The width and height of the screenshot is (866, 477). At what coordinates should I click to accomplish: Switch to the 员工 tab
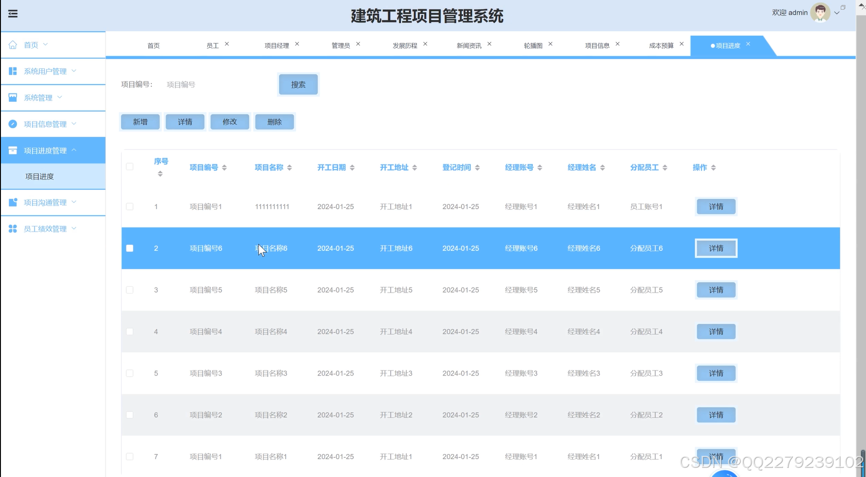point(213,45)
